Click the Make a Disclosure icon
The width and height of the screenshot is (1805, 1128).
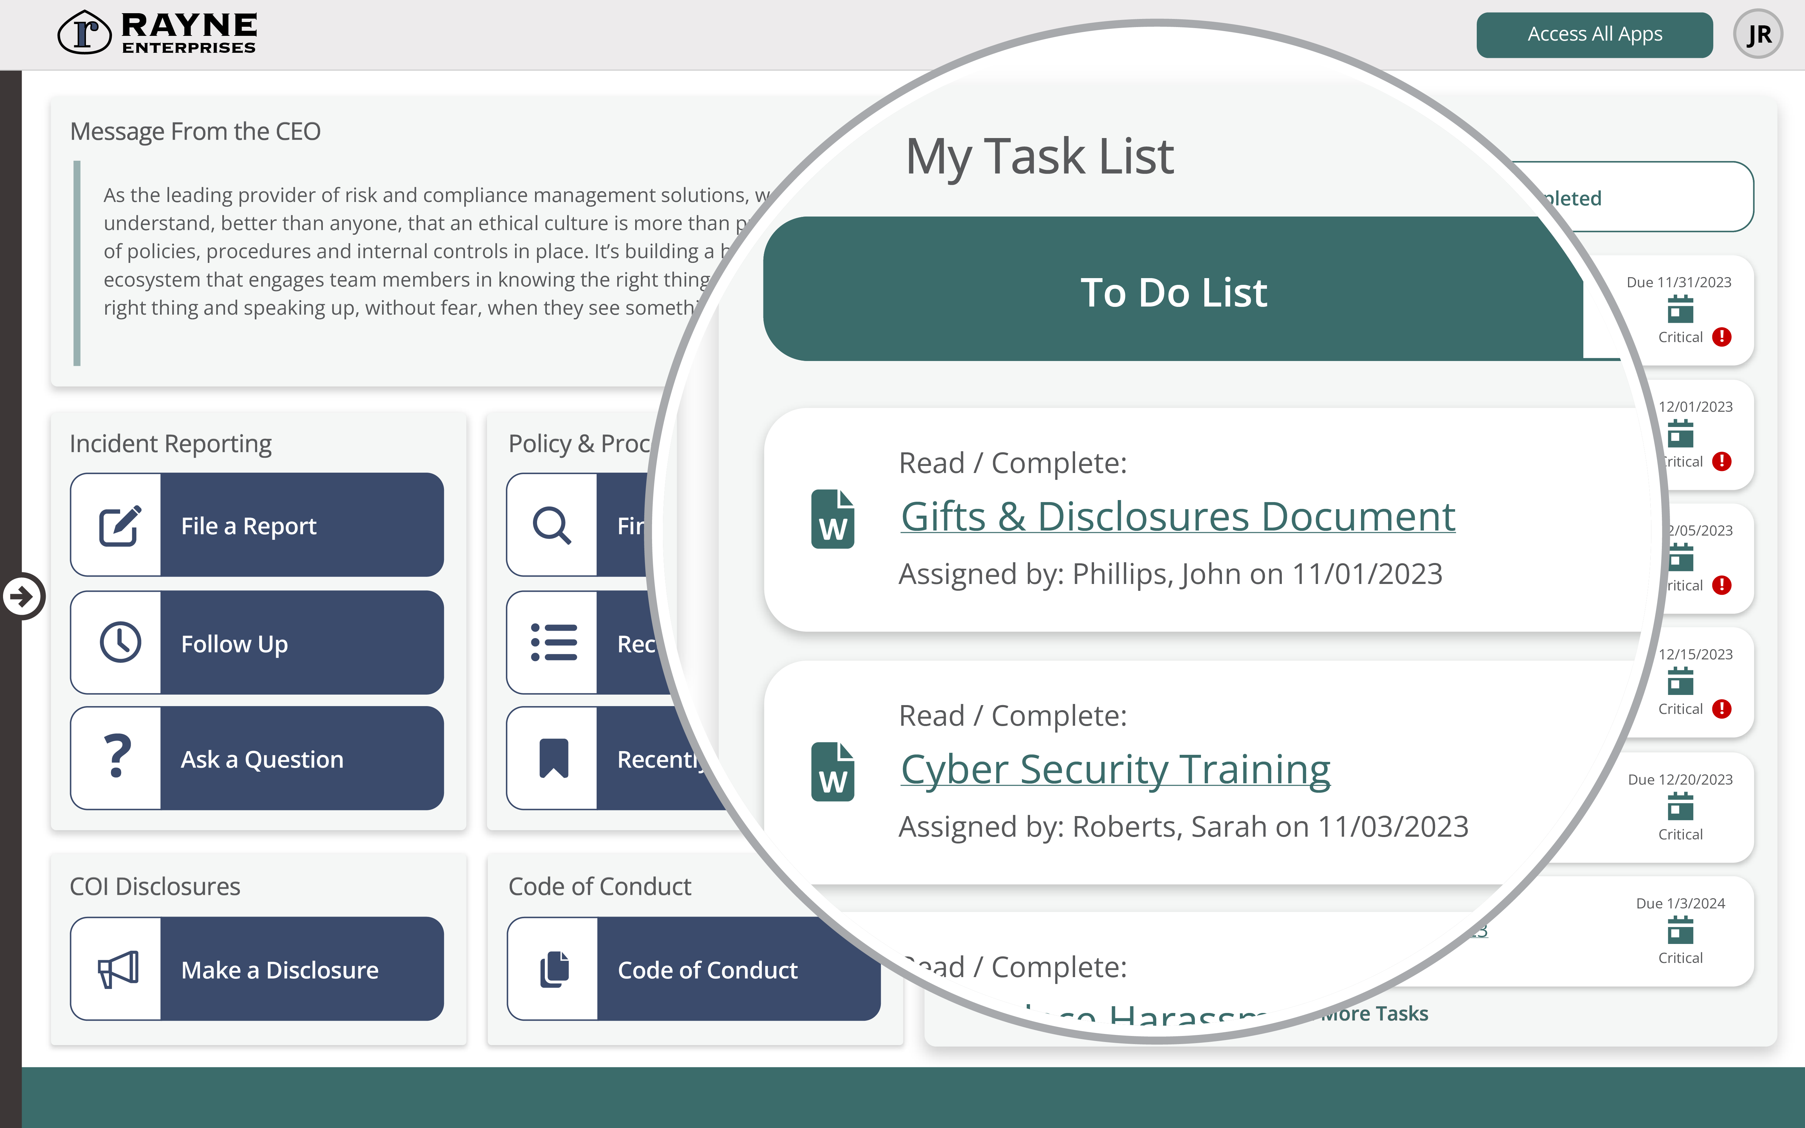tap(118, 968)
